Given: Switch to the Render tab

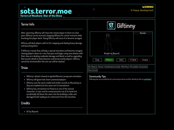Looking at the screenshot, I should click(x=143, y=33).
